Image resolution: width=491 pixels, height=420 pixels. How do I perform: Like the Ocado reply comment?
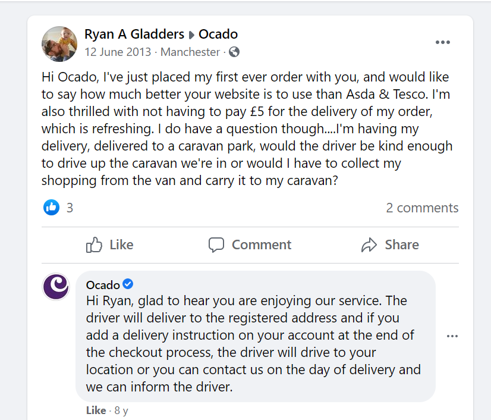tap(96, 410)
